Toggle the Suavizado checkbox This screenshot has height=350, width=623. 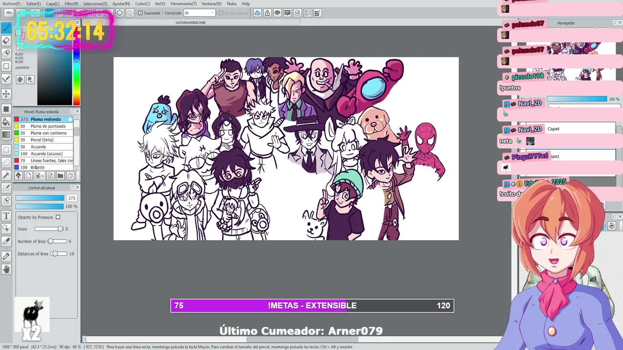coord(141,13)
